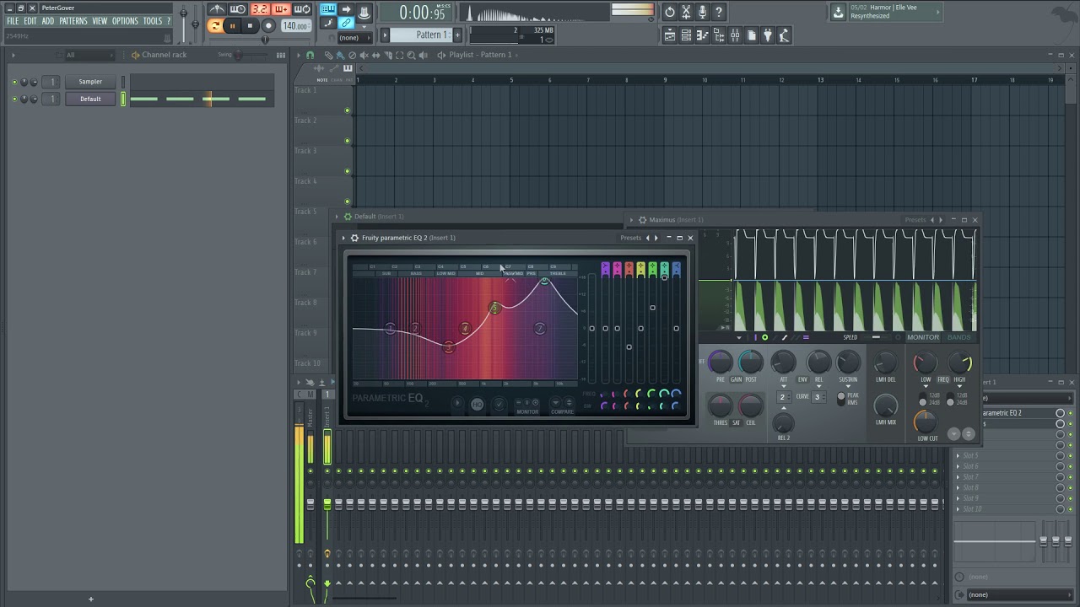Click the pause playback button
This screenshot has width=1080, height=607.
click(x=232, y=26)
